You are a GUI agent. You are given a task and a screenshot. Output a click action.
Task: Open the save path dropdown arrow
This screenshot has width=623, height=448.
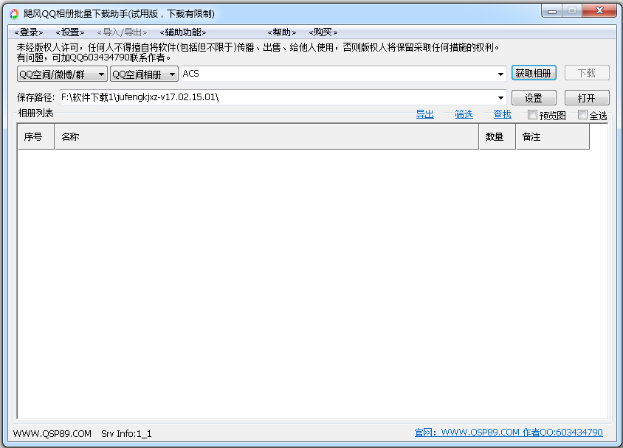coord(500,97)
